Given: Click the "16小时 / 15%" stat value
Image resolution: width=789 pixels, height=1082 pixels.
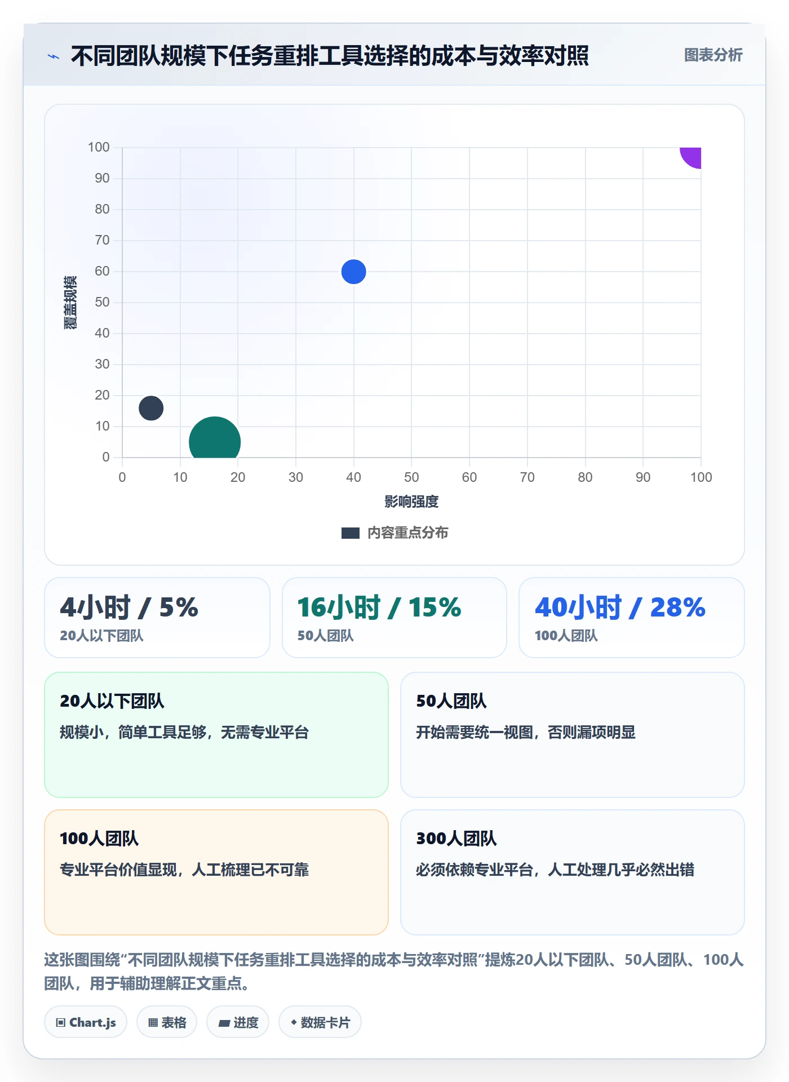Looking at the screenshot, I should point(379,607).
